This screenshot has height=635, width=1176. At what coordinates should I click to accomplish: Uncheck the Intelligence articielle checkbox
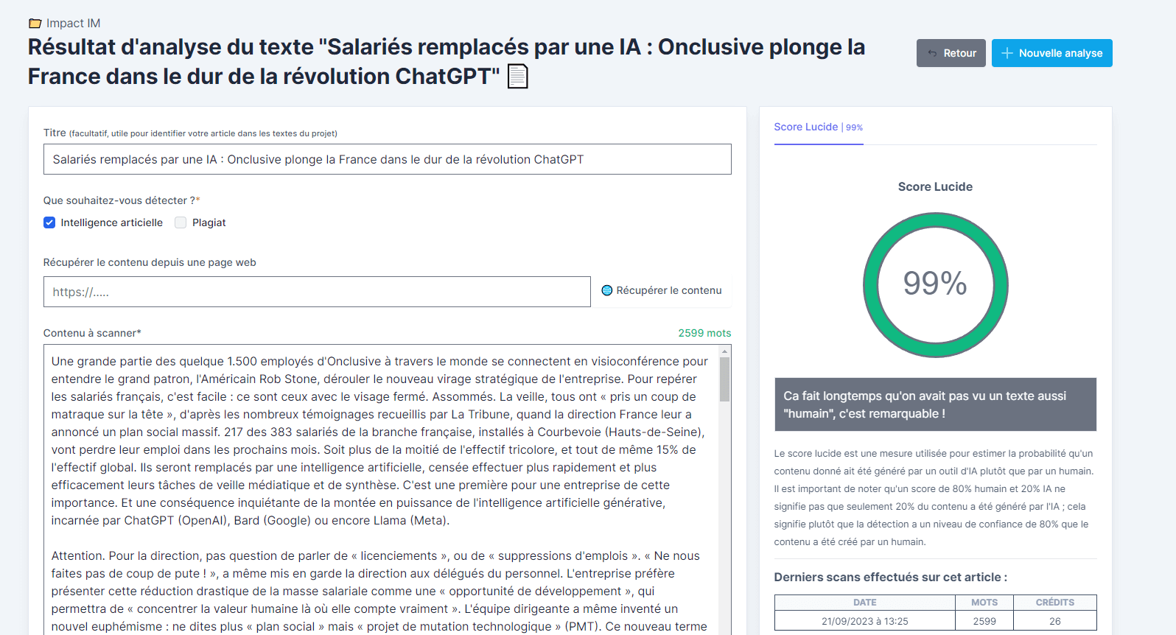(x=49, y=222)
